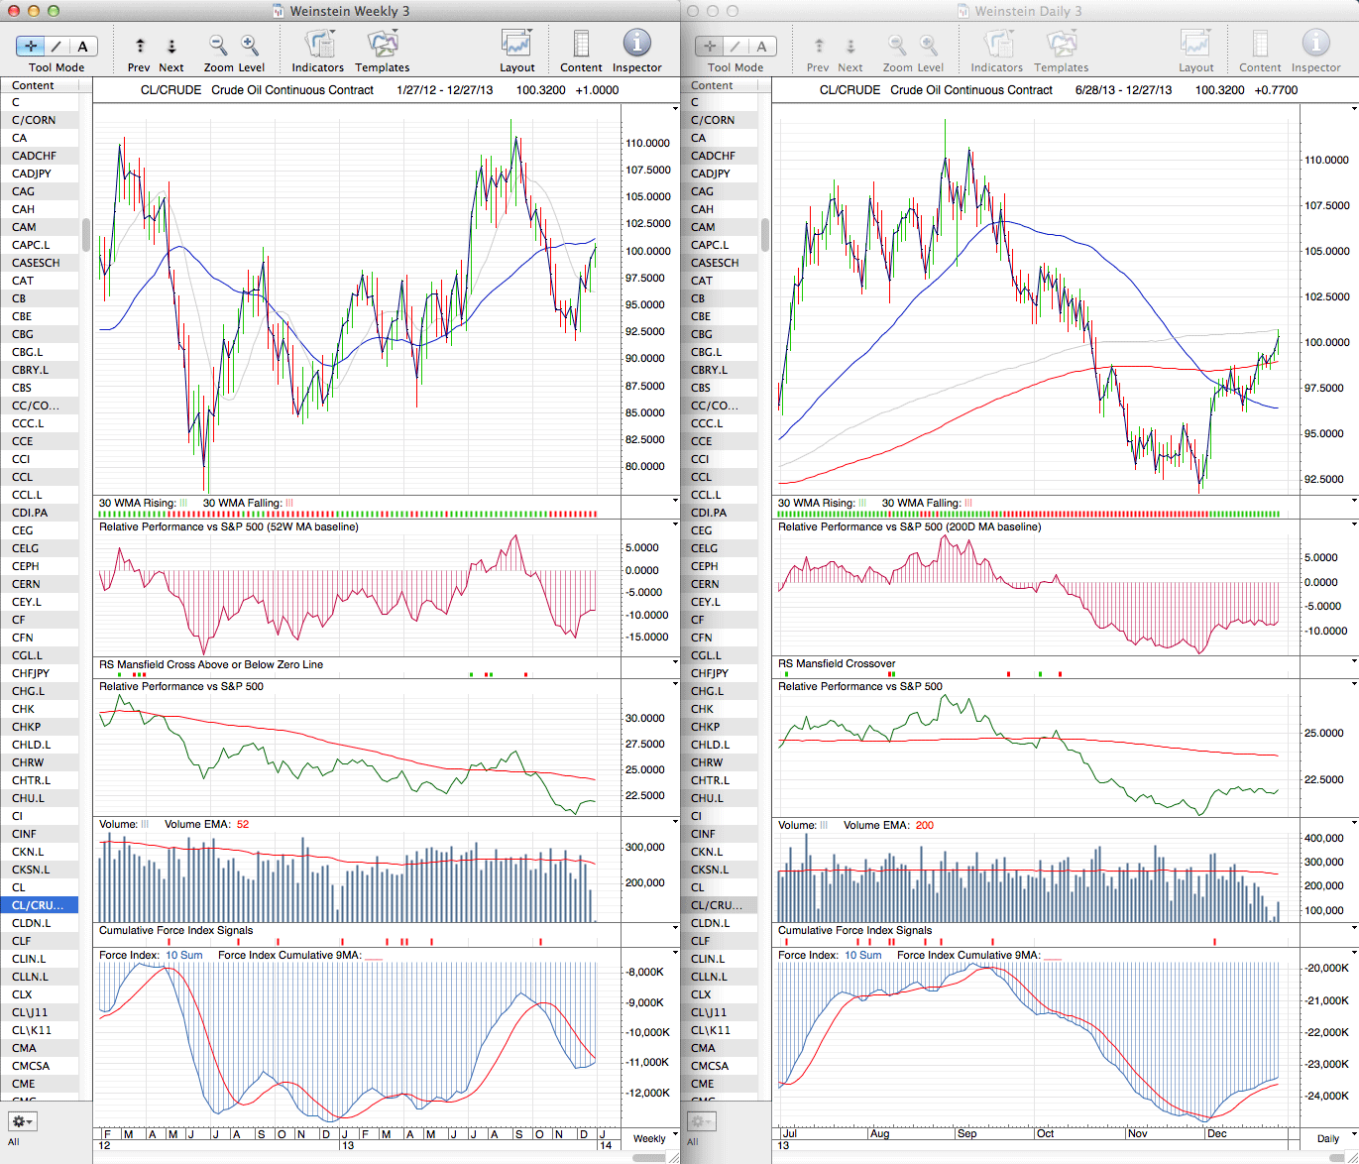Zoom in with the plus magnifier icon
1359x1164 pixels.
250,45
